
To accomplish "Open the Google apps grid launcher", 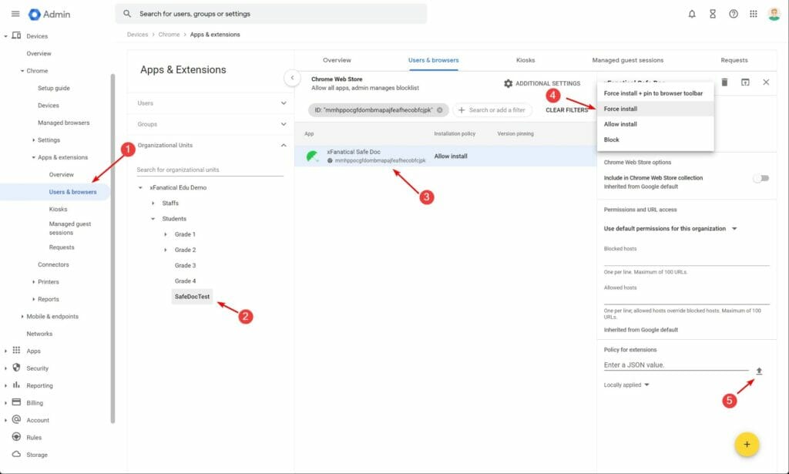I will pos(753,13).
